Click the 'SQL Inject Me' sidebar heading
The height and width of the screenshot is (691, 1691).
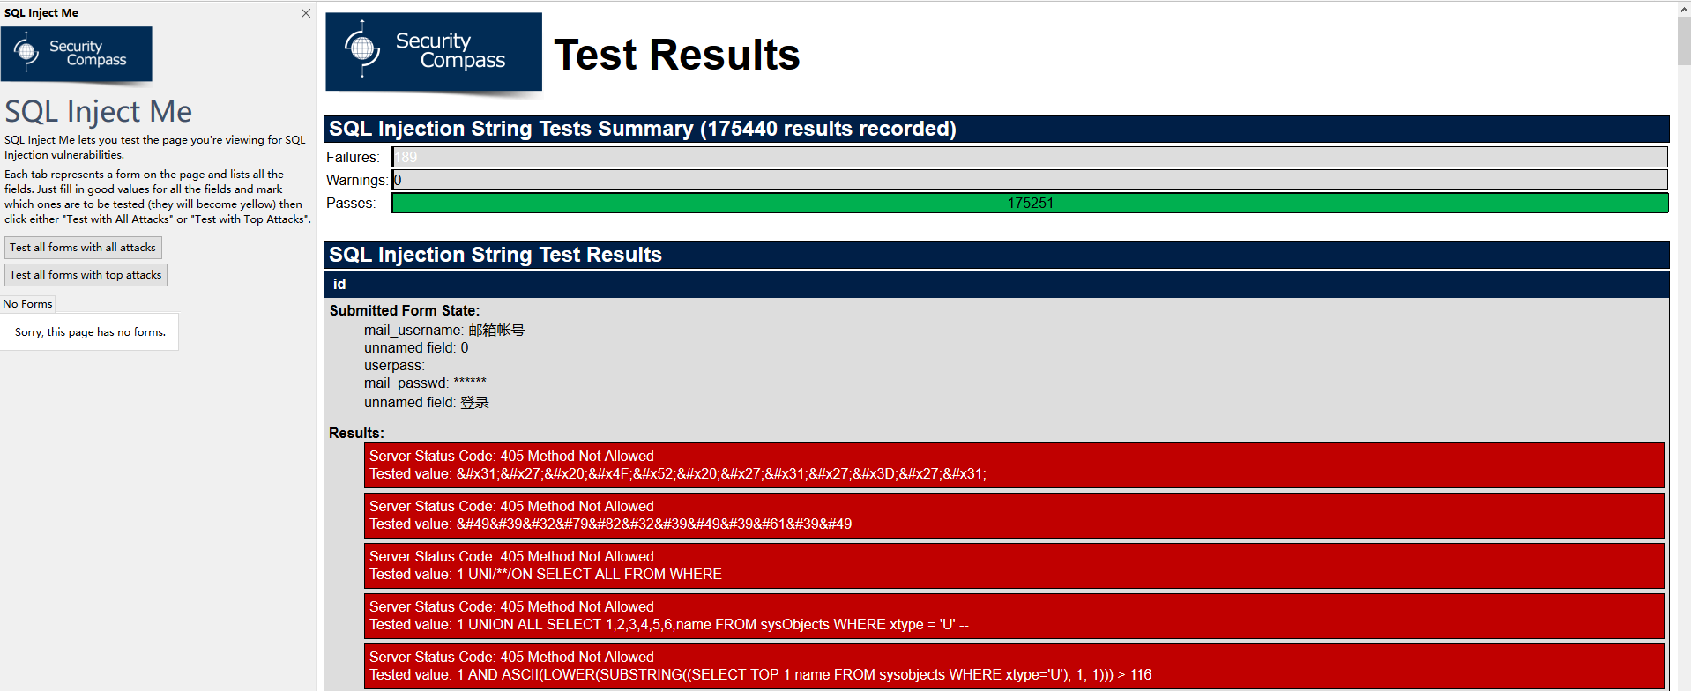point(99,112)
